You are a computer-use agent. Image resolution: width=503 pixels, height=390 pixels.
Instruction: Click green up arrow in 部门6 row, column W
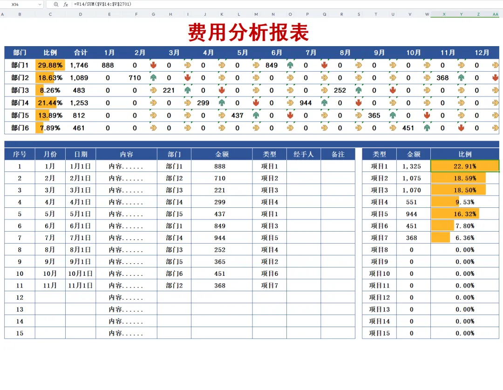tap(427, 128)
